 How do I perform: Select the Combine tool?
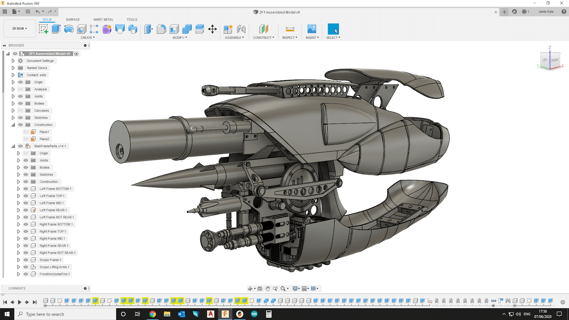187,29
